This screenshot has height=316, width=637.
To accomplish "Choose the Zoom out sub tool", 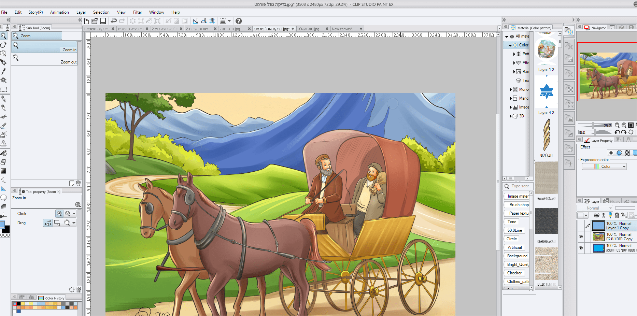I will tap(44, 59).
